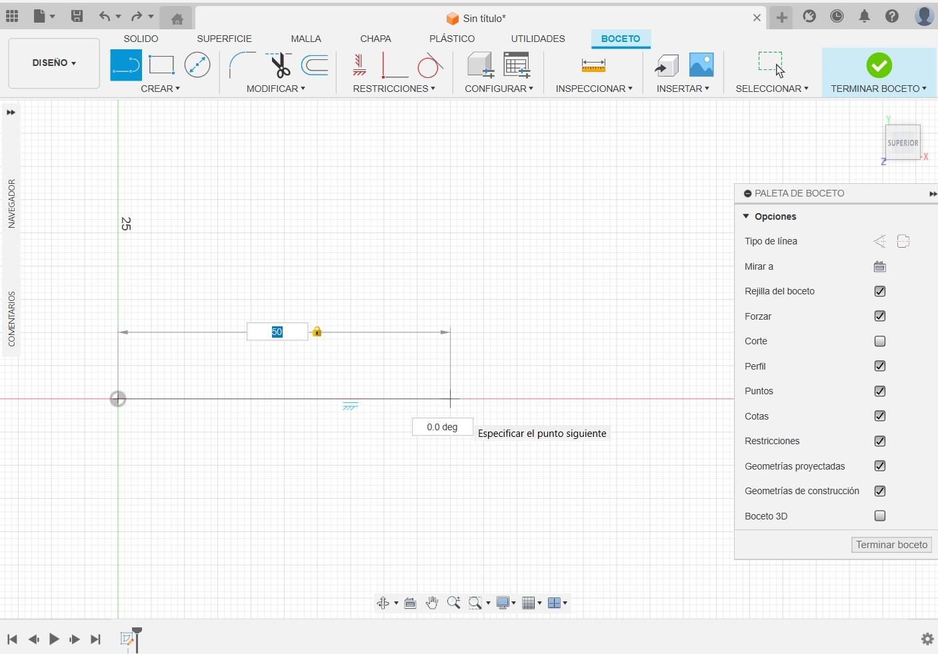Expand the CONFIGURAR dropdown menu
The image size is (938, 654).
point(499,89)
